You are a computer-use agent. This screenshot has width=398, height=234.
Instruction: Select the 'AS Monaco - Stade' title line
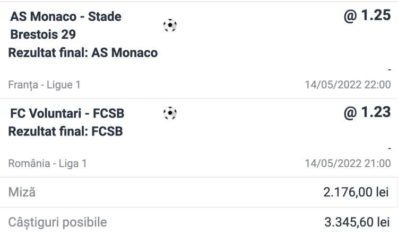pos(66,16)
